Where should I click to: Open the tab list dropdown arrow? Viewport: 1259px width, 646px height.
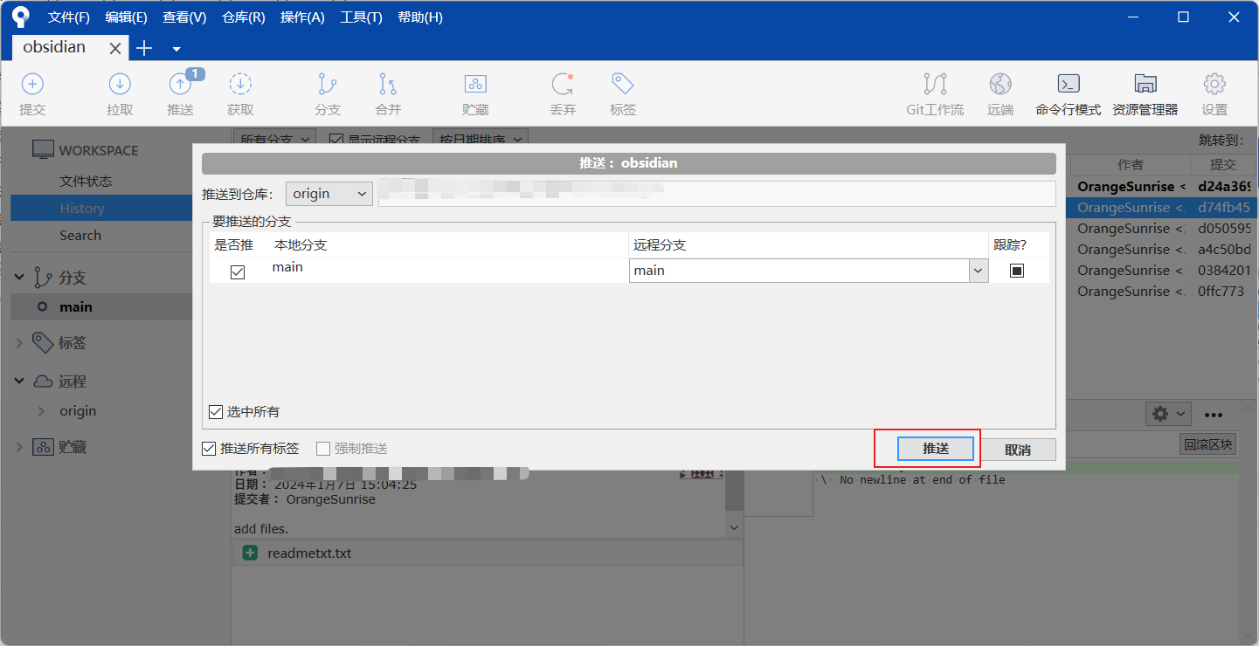click(176, 49)
